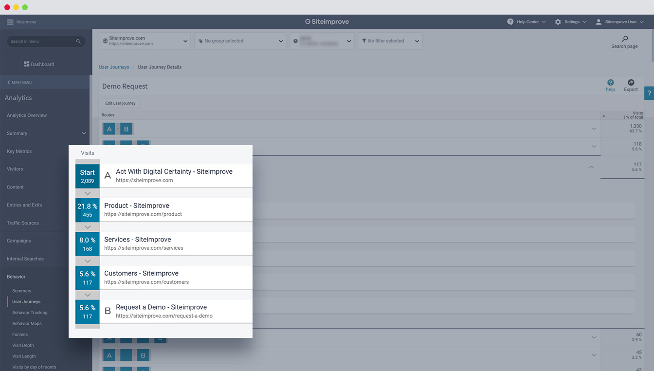Click the Search page magnifier icon
654x371 pixels.
[625, 39]
